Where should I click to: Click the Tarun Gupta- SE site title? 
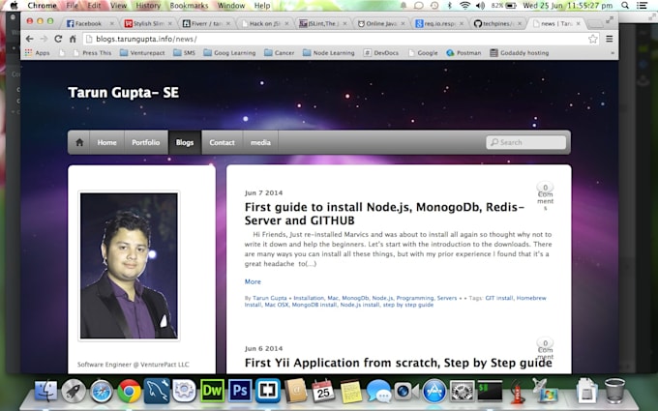click(x=124, y=93)
